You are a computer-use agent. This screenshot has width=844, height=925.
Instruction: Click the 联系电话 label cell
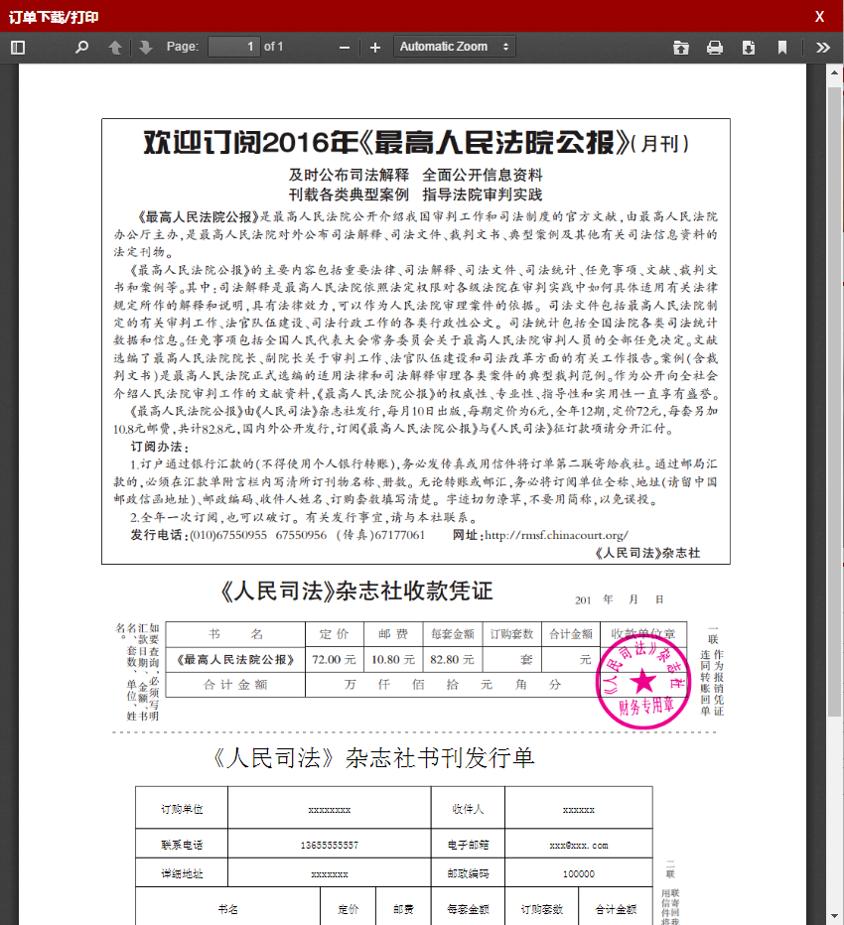point(182,845)
